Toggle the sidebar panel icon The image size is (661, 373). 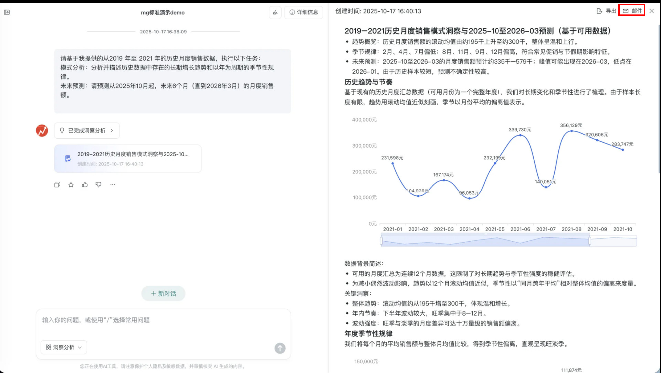tap(7, 12)
